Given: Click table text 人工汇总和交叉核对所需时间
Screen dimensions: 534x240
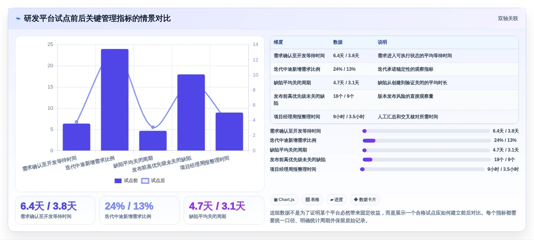Looking at the screenshot, I should click(x=408, y=117).
